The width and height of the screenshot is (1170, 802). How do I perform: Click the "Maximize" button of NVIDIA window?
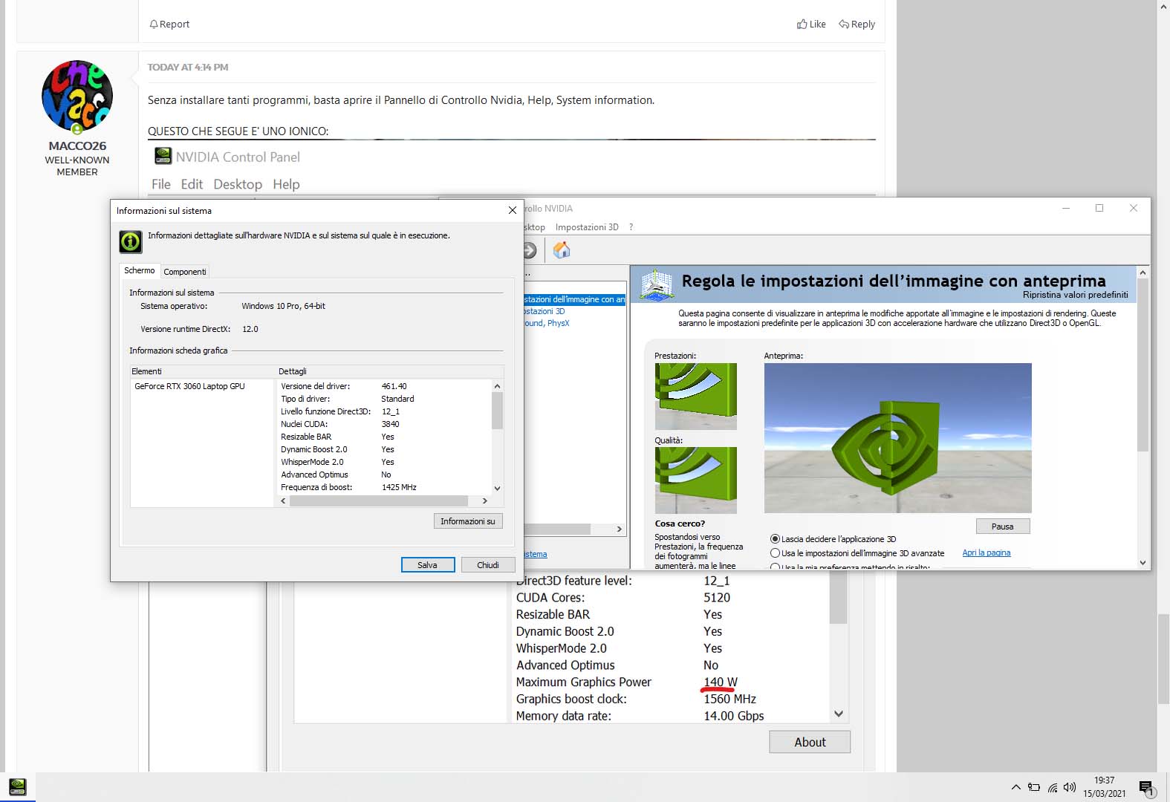tap(1099, 208)
